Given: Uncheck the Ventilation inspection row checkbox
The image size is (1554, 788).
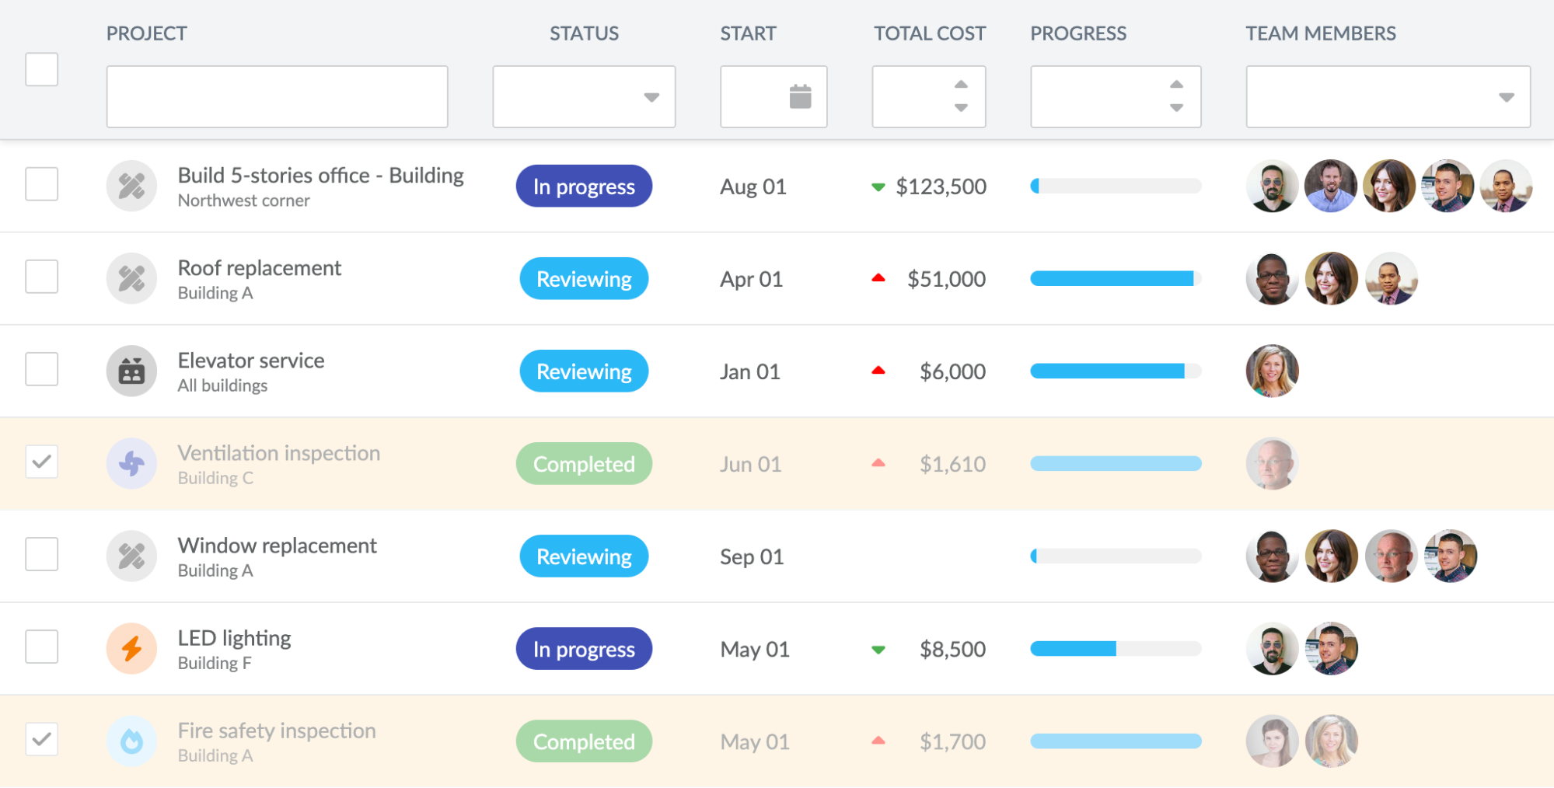Looking at the screenshot, I should pyautogui.click(x=42, y=462).
